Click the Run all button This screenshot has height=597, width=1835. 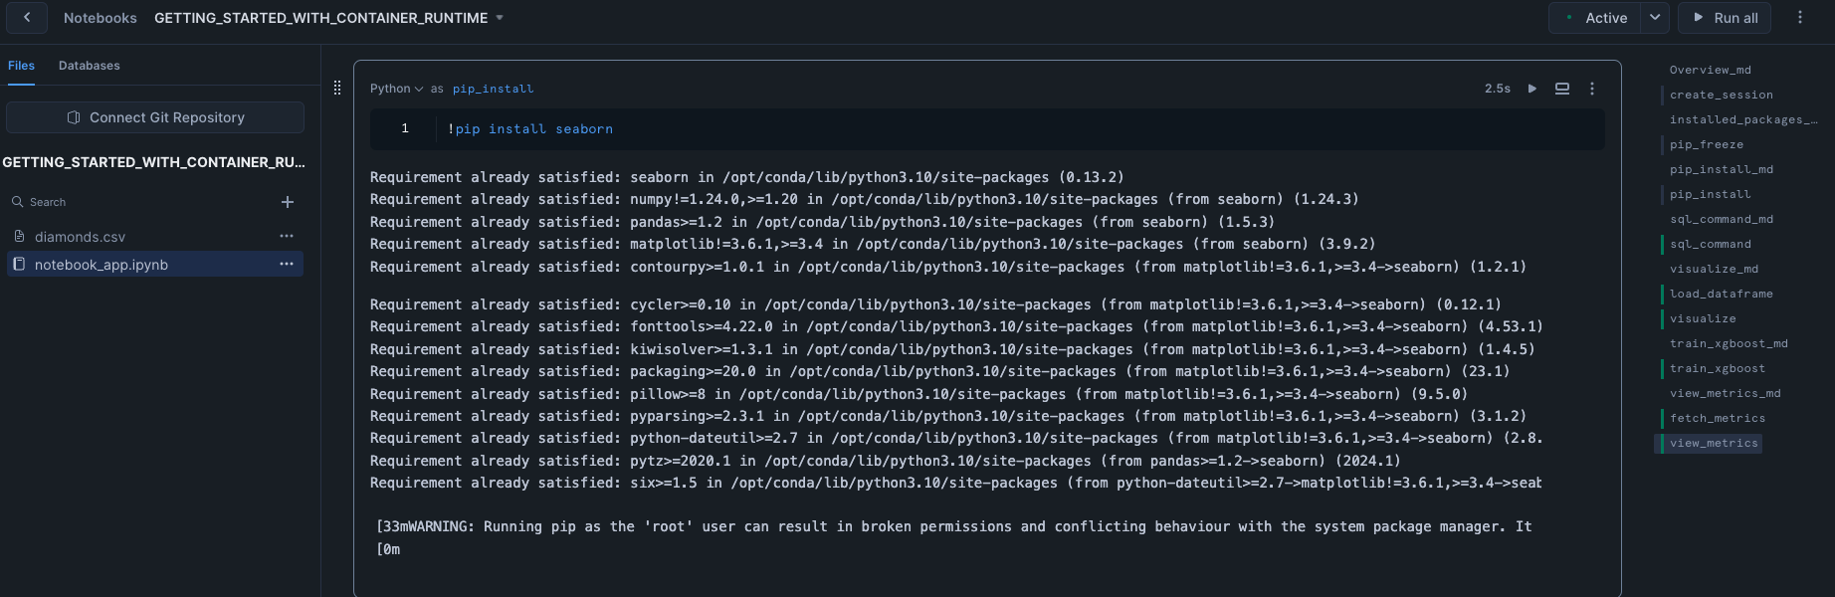1725,18
